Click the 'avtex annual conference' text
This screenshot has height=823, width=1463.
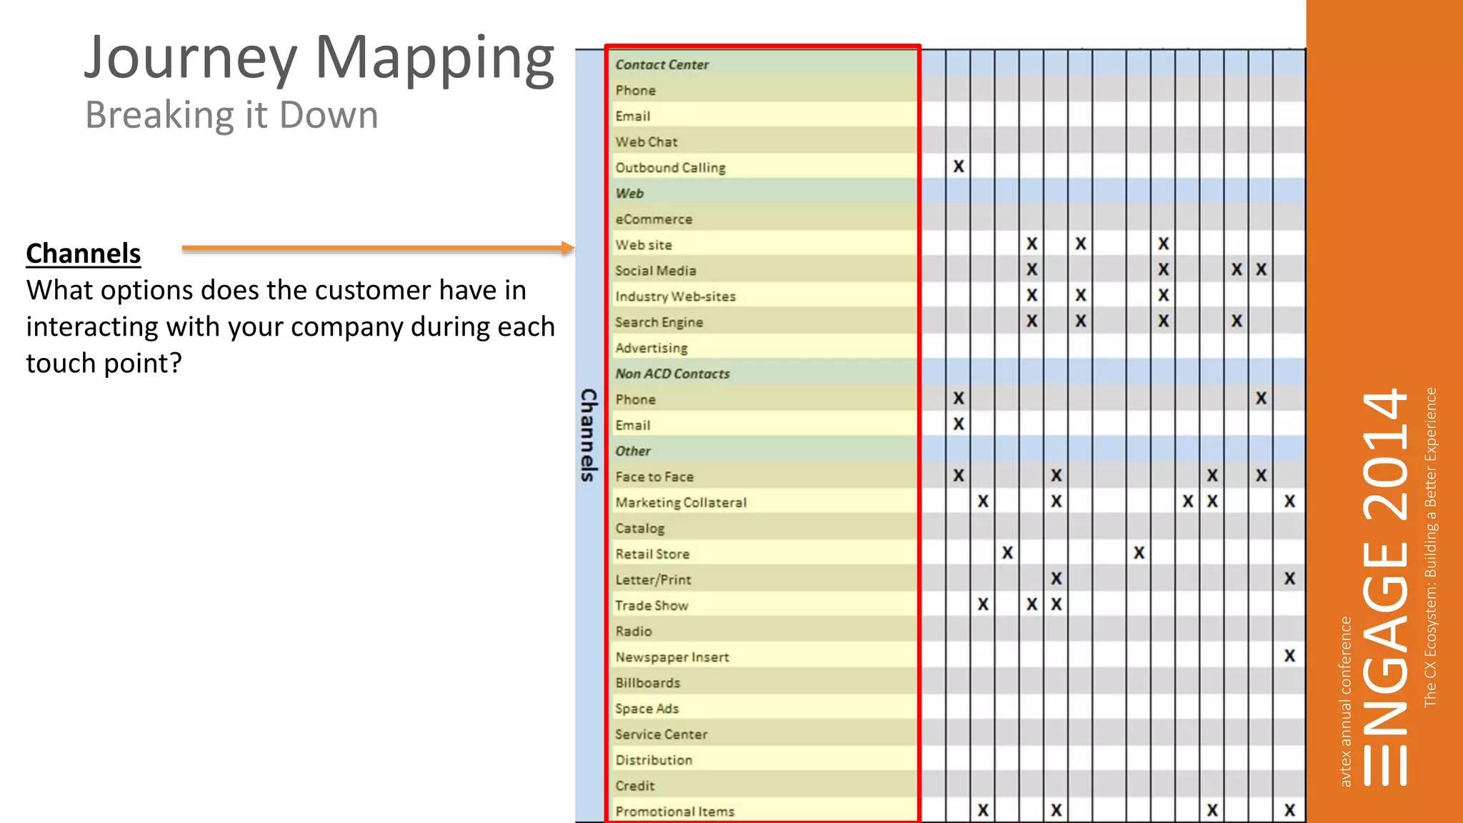coord(1345,702)
